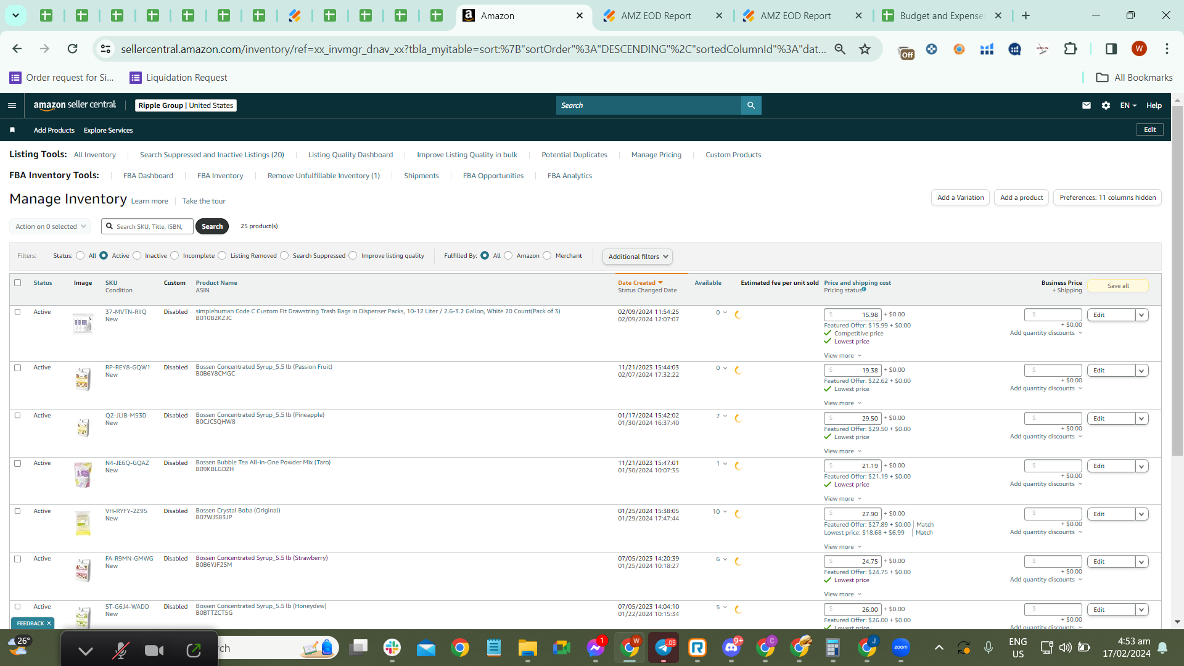
Task: Toggle the browser side panel icon
Action: click(x=1111, y=49)
